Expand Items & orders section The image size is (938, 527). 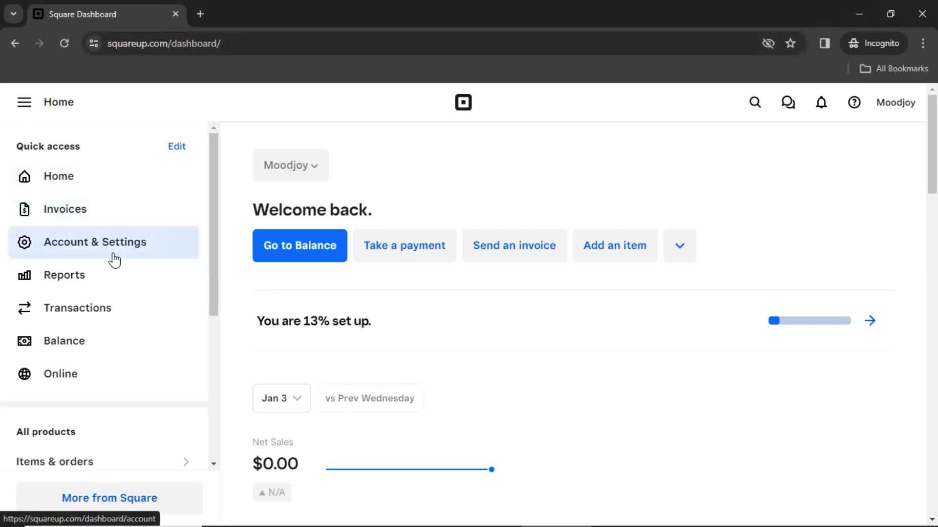tap(186, 461)
